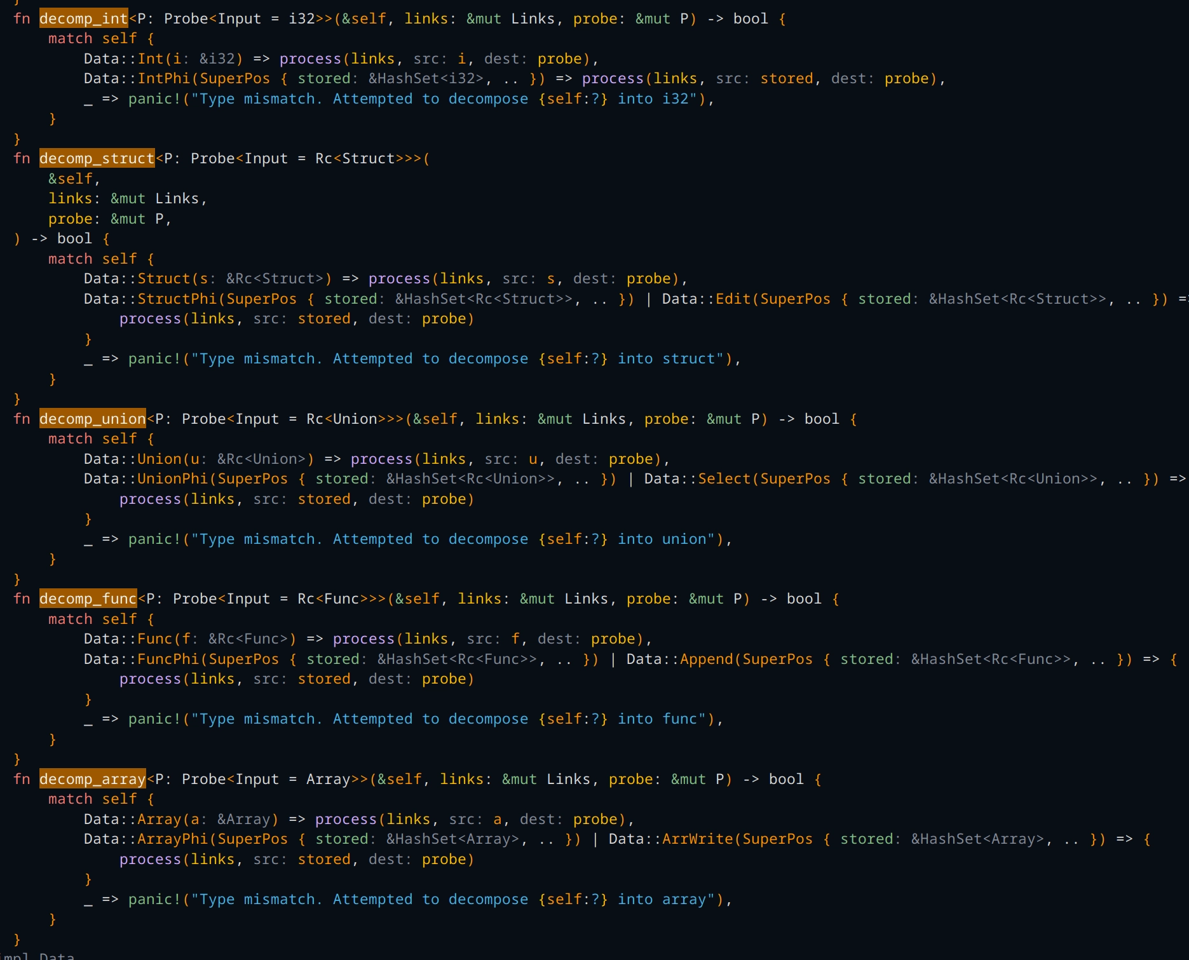Click the '&self,' parameter line in decomp_struct
This screenshot has height=960, width=1189.
74,179
